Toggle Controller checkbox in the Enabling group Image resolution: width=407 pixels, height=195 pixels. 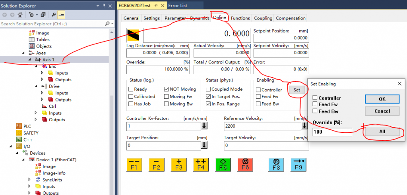258,90
